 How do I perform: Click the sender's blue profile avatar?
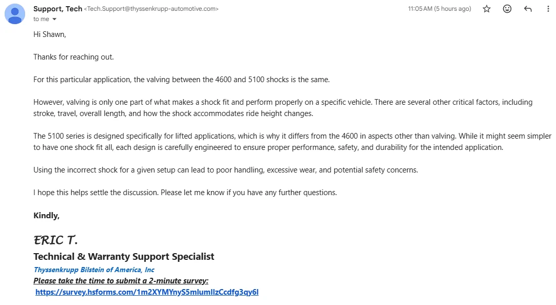pyautogui.click(x=15, y=14)
